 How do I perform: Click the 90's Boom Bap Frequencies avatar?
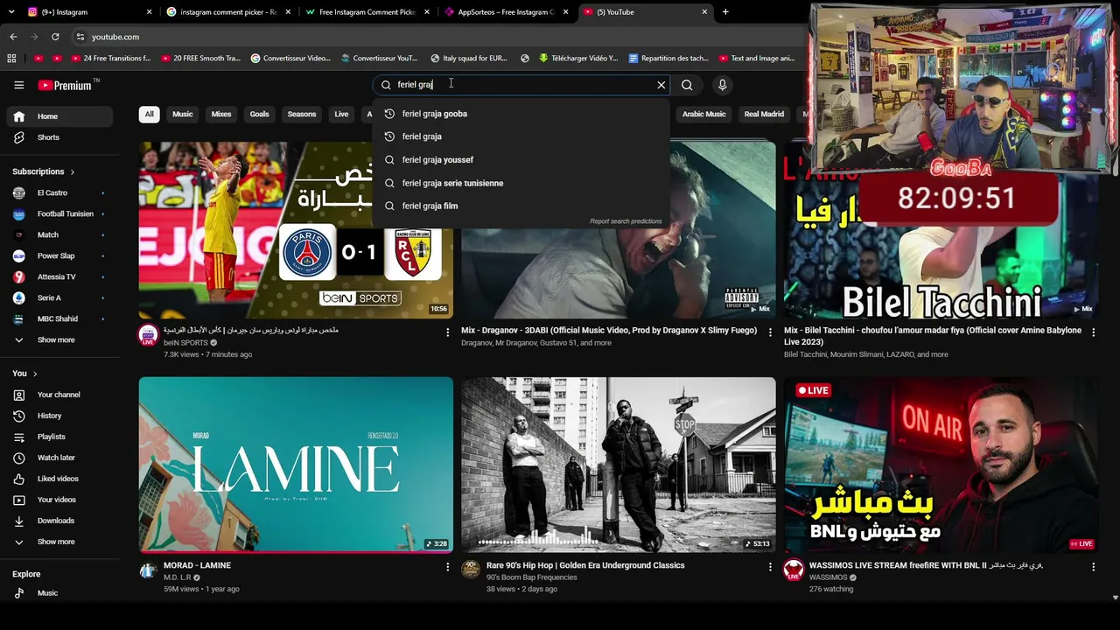(x=471, y=570)
